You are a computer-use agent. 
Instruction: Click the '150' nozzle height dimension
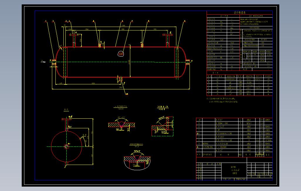click(80, 40)
